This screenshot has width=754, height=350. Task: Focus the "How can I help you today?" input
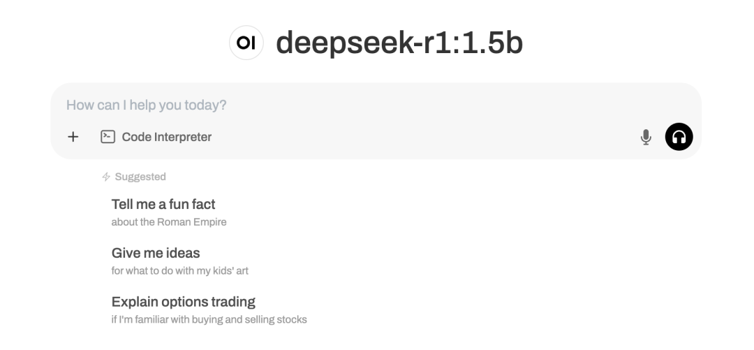147,106
